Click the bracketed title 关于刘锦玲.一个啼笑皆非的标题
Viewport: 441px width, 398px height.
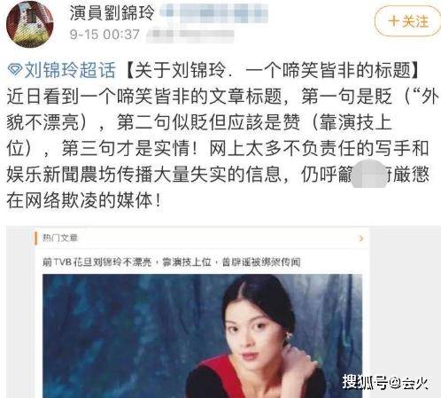coord(272,70)
